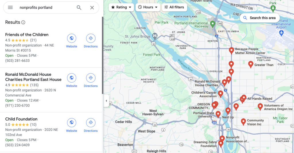Screen dimensions: 294x153
Task: Select Friends of the Children result title
Action: pos(27,35)
